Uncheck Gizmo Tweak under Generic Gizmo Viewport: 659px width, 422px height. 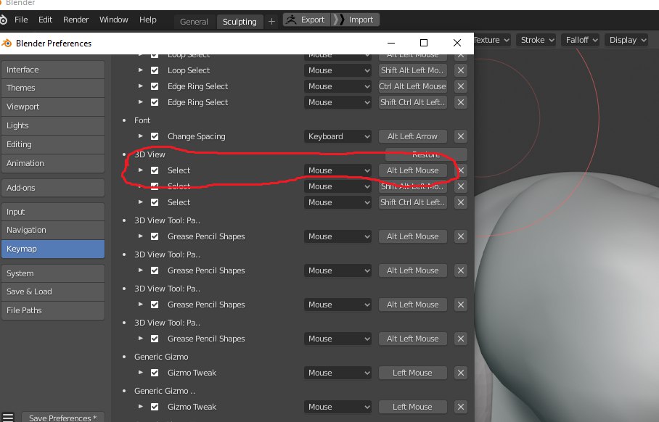coord(155,373)
